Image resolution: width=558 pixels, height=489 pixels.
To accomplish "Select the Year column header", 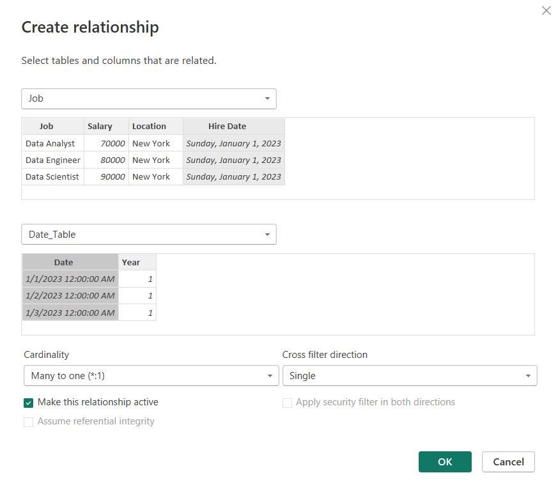I will pos(137,262).
